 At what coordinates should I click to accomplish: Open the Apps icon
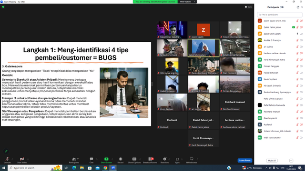[x=177, y=159]
